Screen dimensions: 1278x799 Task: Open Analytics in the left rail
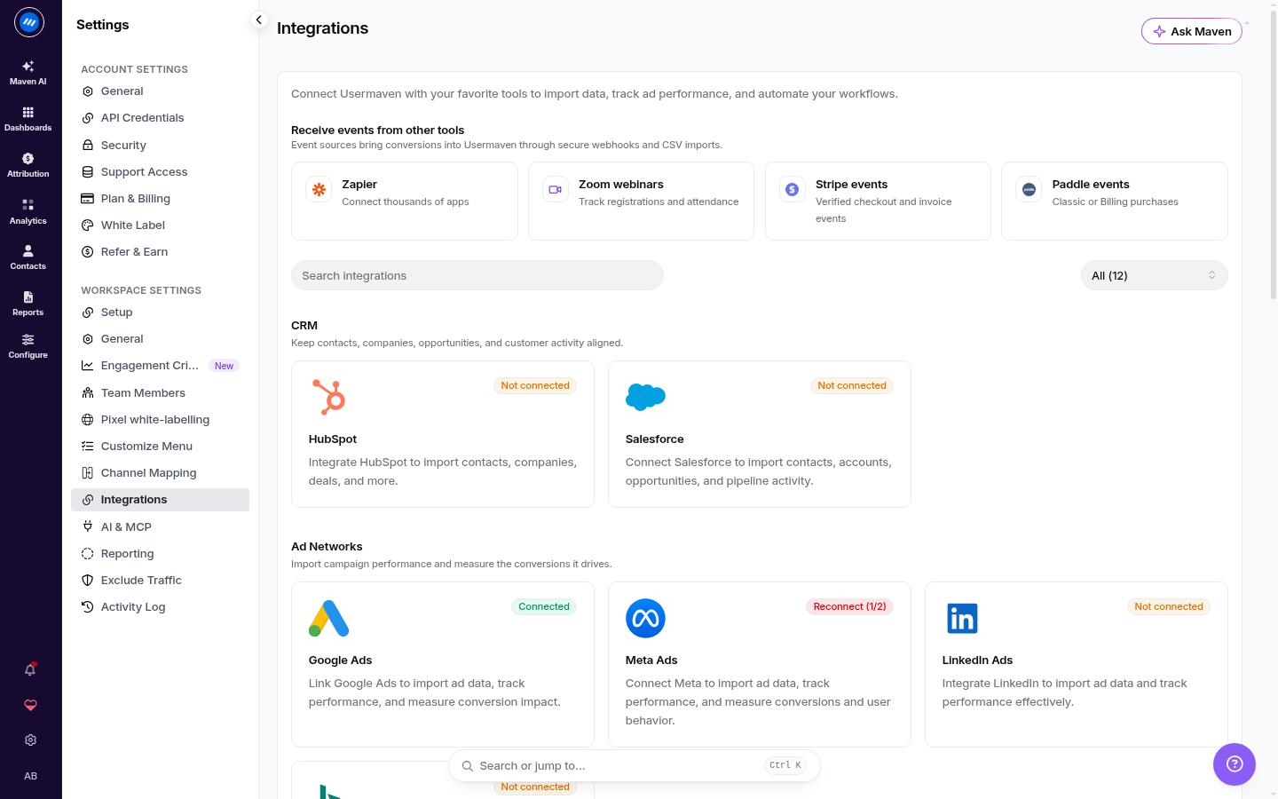[28, 212]
